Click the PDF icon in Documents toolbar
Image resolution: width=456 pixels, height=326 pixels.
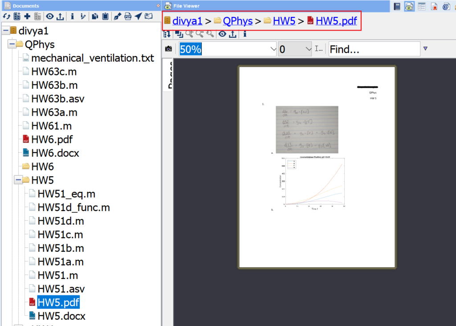click(128, 17)
